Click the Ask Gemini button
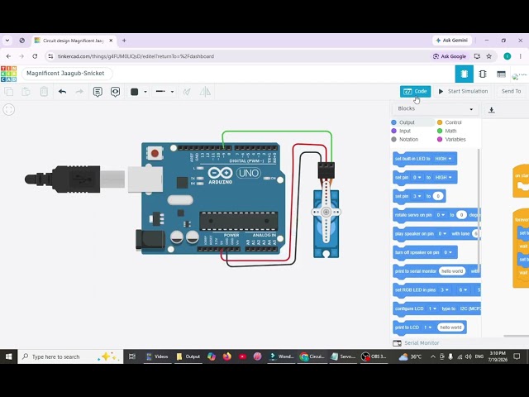 452,41
